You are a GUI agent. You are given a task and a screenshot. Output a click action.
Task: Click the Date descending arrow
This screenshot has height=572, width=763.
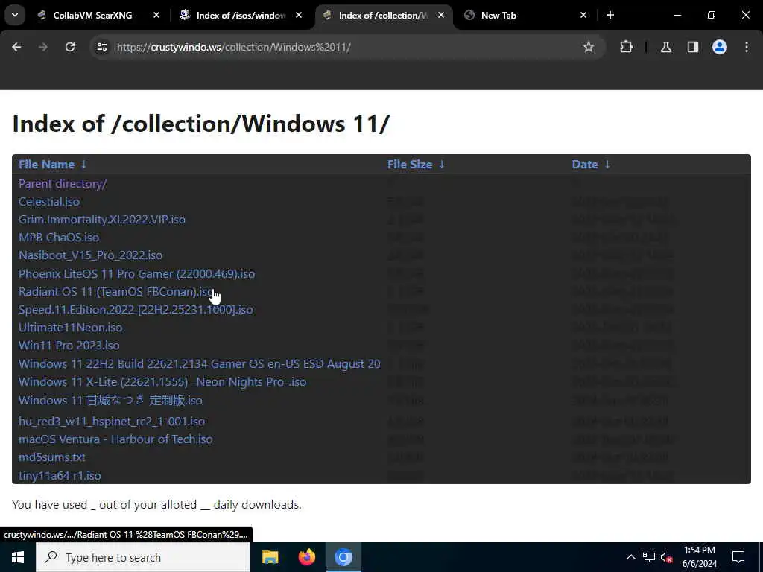tap(607, 165)
